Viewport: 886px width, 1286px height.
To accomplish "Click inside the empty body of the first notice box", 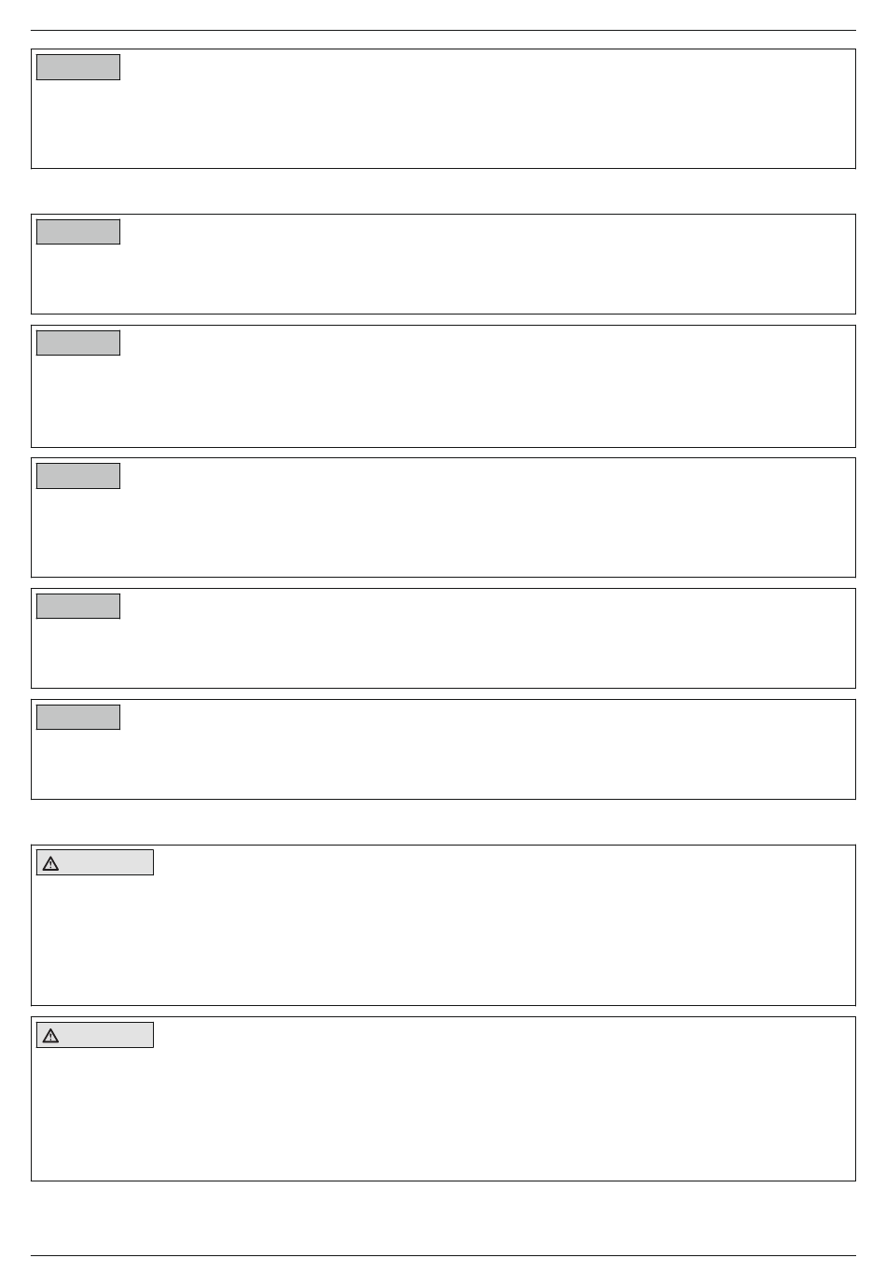I will [x=443, y=121].
